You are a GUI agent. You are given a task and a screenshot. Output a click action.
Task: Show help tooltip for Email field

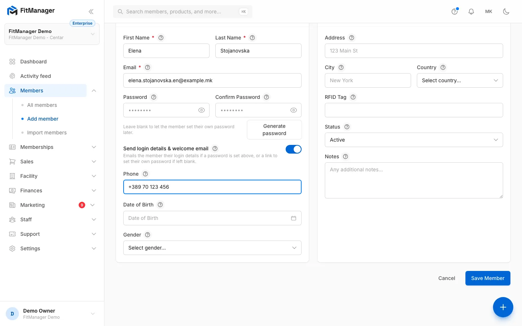(148, 67)
